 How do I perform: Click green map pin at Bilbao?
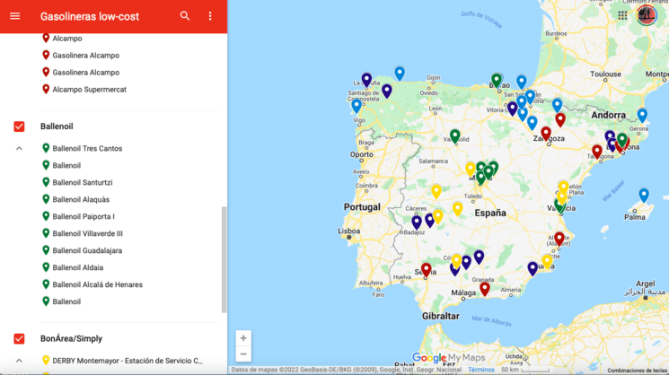tap(496, 80)
